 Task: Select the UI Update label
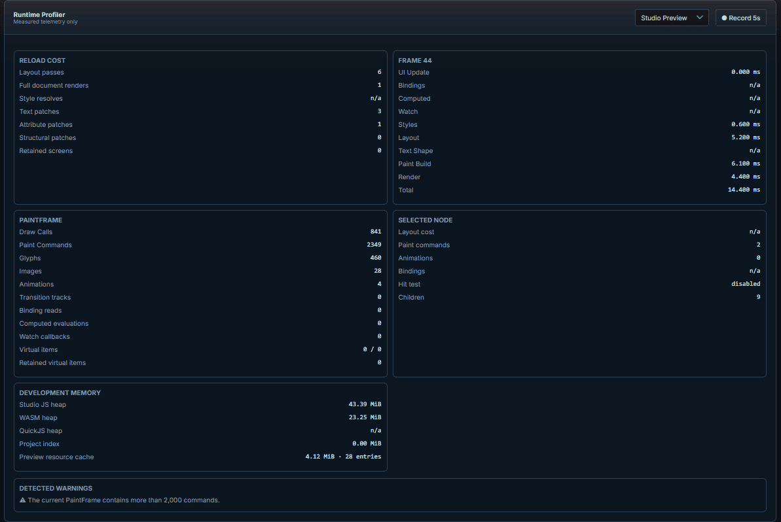click(413, 72)
